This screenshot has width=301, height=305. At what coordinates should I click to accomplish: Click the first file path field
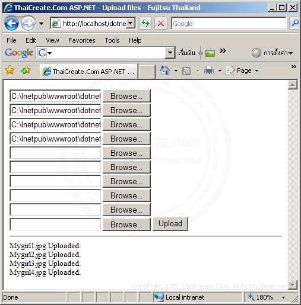pos(55,96)
